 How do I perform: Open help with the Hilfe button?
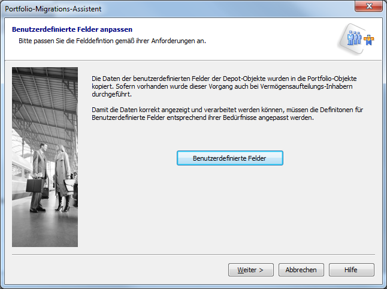(351, 270)
